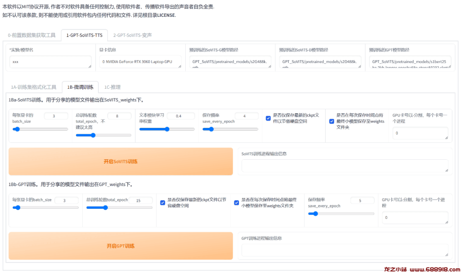Image resolution: width=466 pixels, height=277 pixels.
Task: Click the 预训练的SoVITS-D模型路径 field
Action: point(320,62)
